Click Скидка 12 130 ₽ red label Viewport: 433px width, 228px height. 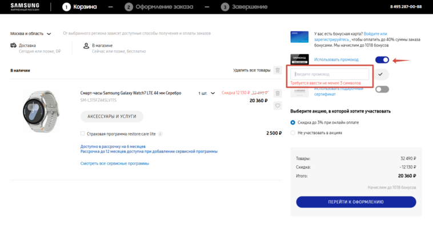click(x=236, y=93)
